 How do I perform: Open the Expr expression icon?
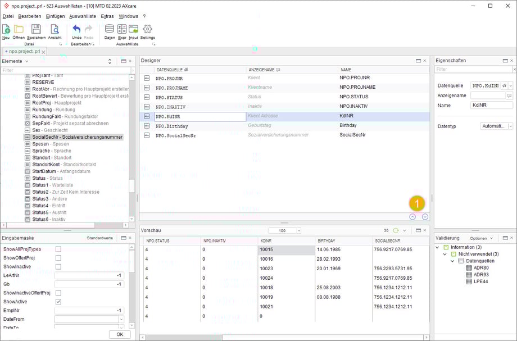(122, 29)
